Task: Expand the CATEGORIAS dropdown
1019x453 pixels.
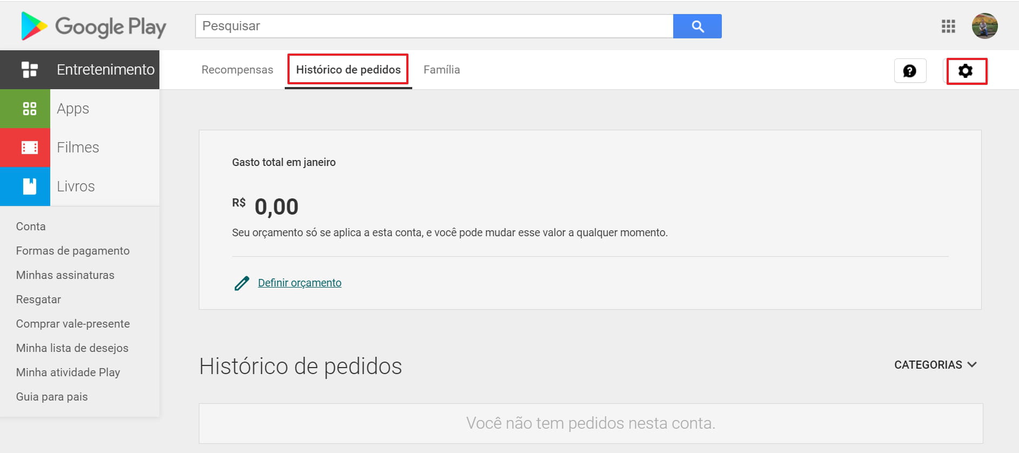Action: point(935,365)
